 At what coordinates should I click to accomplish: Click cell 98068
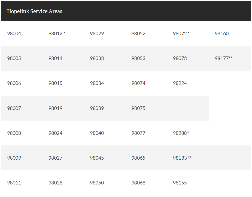click(x=138, y=183)
